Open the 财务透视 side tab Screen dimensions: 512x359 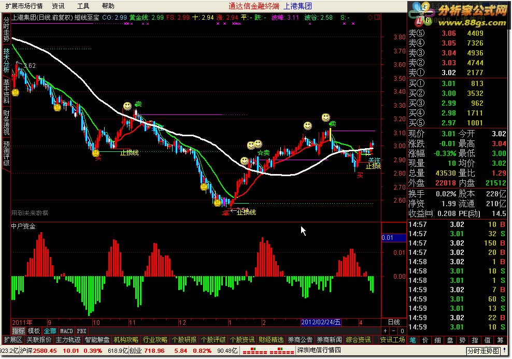click(6, 122)
